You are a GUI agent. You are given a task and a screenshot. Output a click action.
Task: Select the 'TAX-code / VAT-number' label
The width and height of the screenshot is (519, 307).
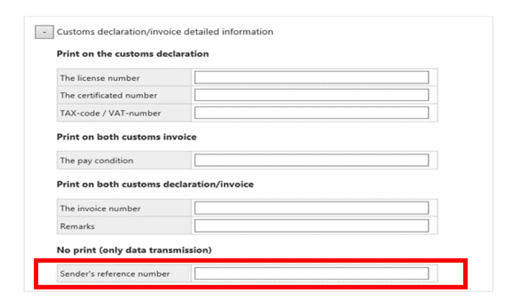[110, 113]
